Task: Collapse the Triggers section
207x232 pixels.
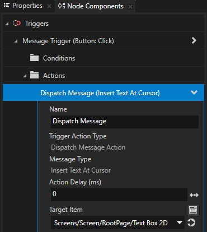Action: [x=7, y=24]
